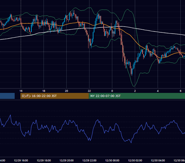Click the '0' hour label on time axis
Viewport: 185px width, 163px height.
click(112, 91)
